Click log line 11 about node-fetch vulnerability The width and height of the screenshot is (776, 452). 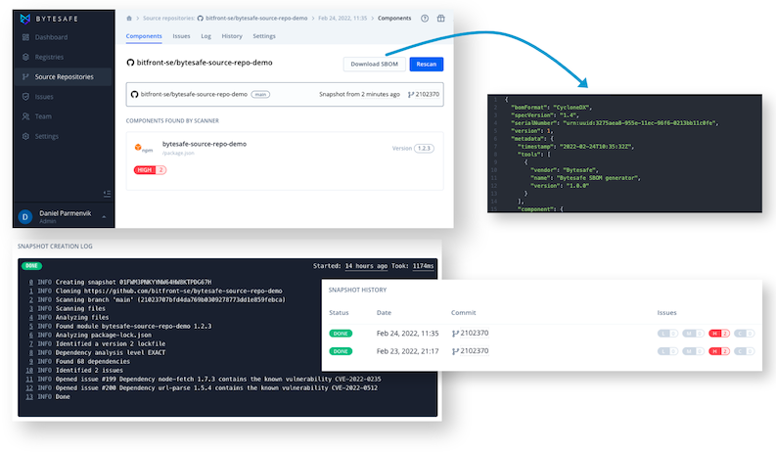(204, 380)
